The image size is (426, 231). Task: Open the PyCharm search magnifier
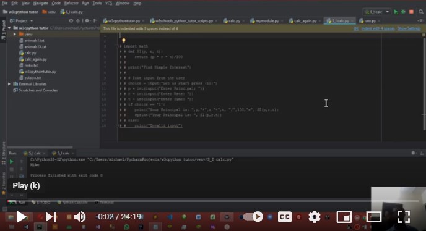point(421,12)
